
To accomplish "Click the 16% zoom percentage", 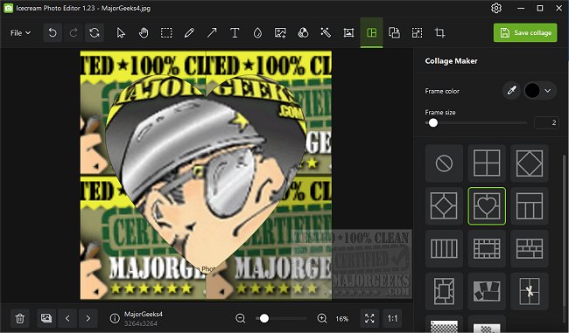I will point(341,319).
